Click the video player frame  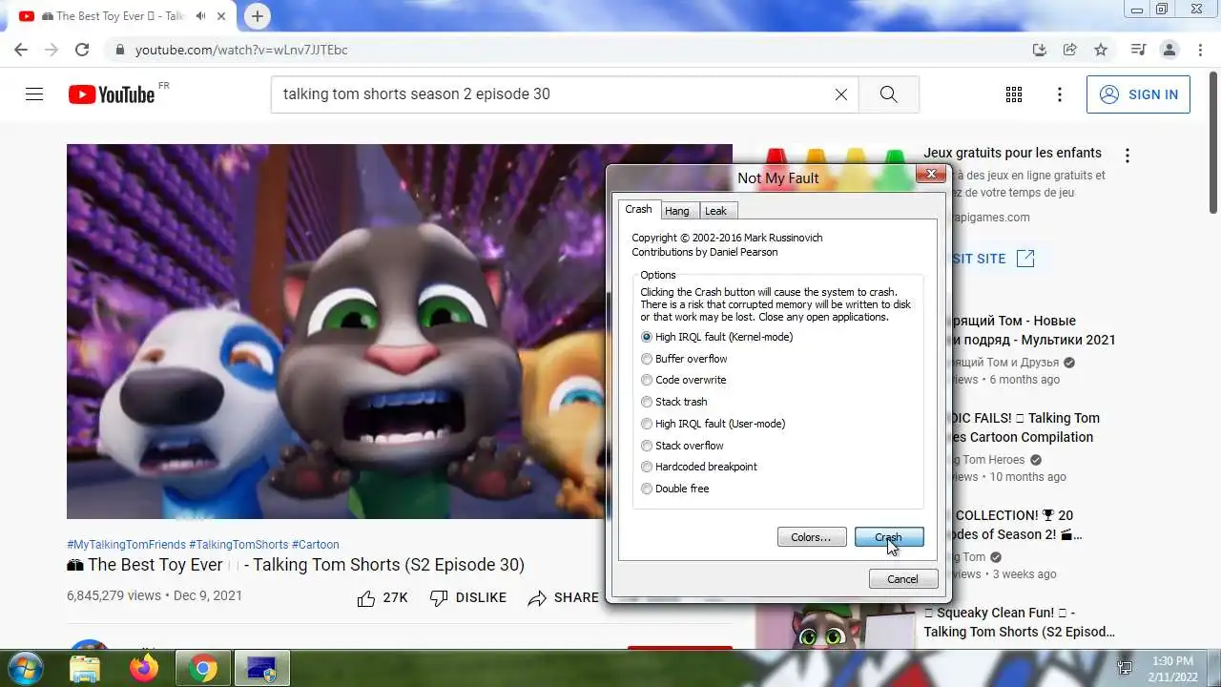pos(336,331)
